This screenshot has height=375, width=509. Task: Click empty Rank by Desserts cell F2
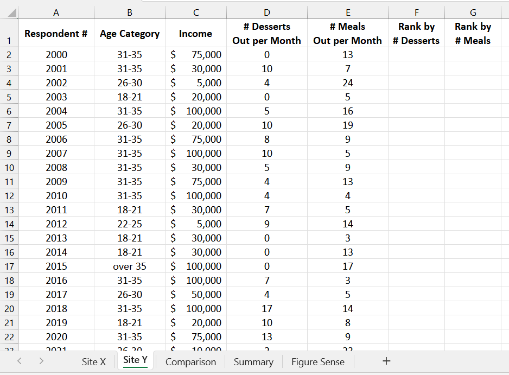coord(417,55)
